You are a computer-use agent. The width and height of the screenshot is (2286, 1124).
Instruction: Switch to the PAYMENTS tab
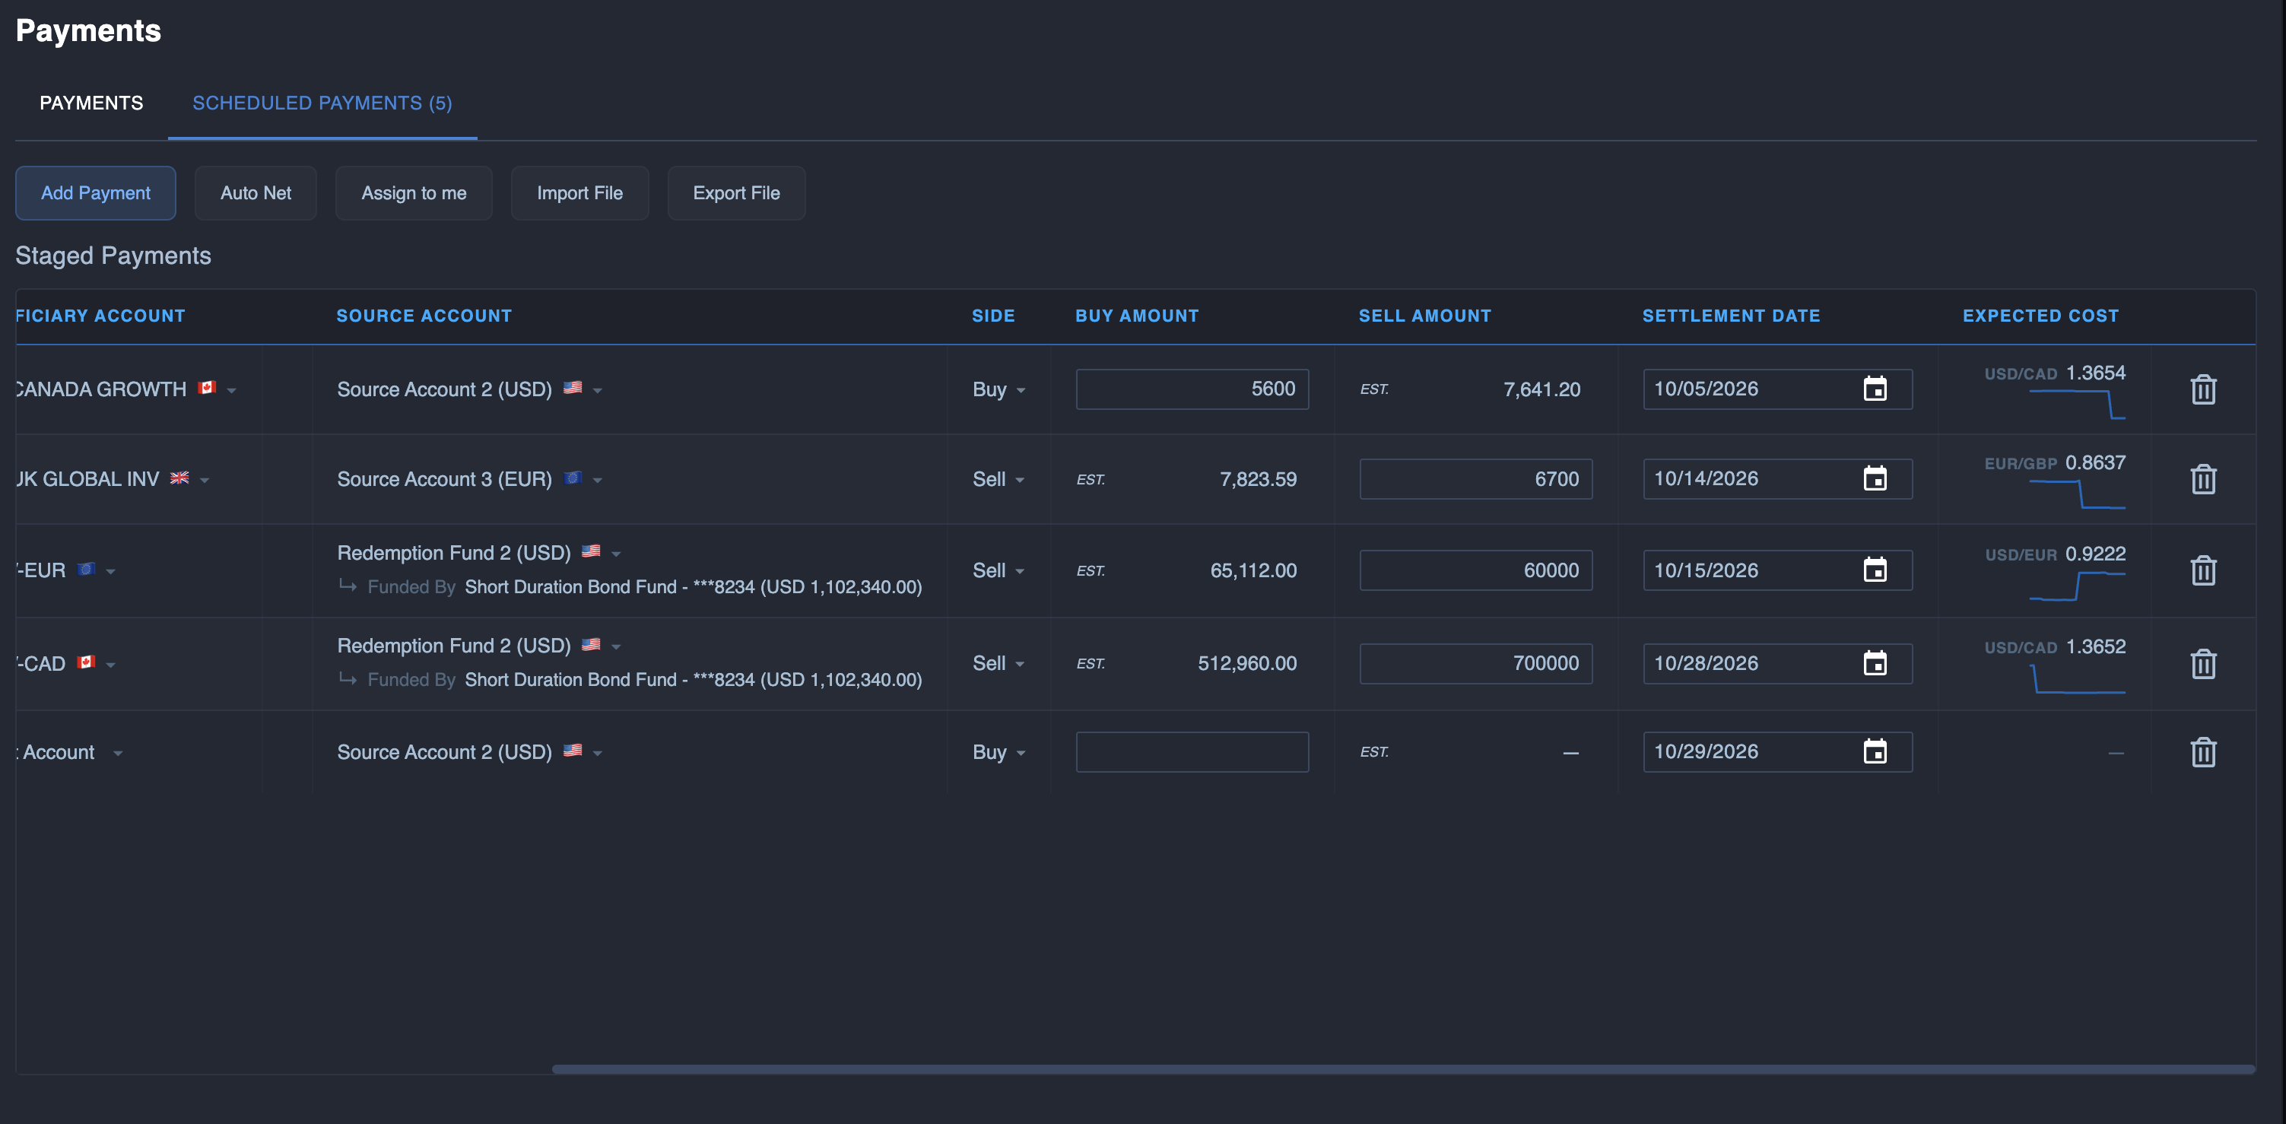click(91, 103)
